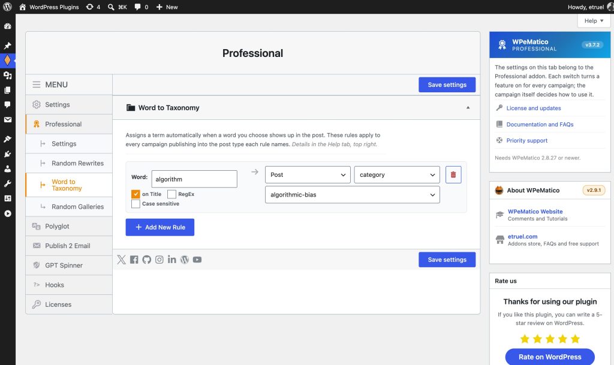This screenshot has height=365, width=614.
Task: Open the category taxonomy dropdown
Action: 397,174
